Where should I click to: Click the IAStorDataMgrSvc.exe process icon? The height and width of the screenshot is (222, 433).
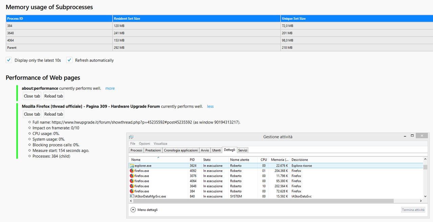pyautogui.click(x=132, y=196)
